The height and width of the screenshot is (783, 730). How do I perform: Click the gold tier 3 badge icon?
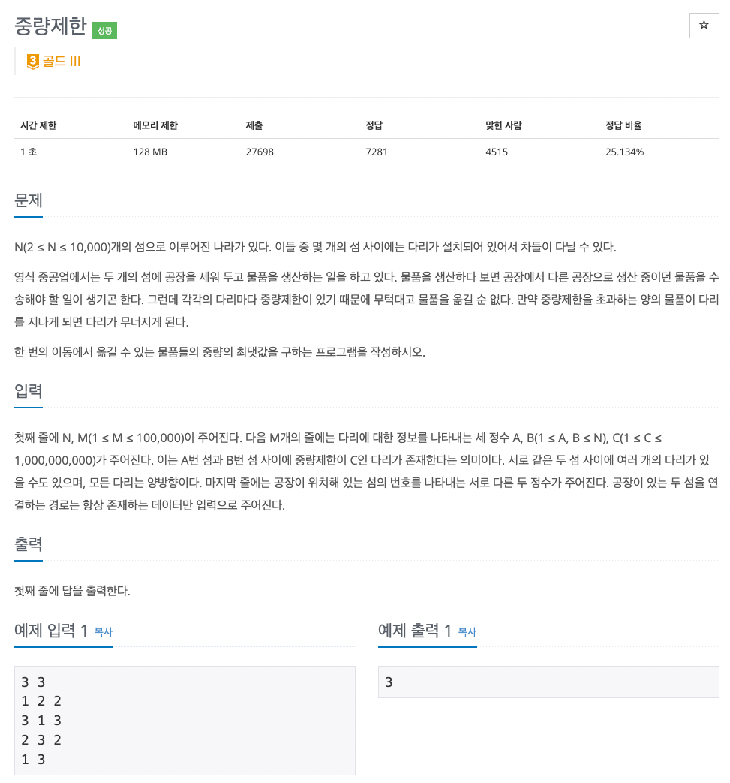[x=32, y=62]
